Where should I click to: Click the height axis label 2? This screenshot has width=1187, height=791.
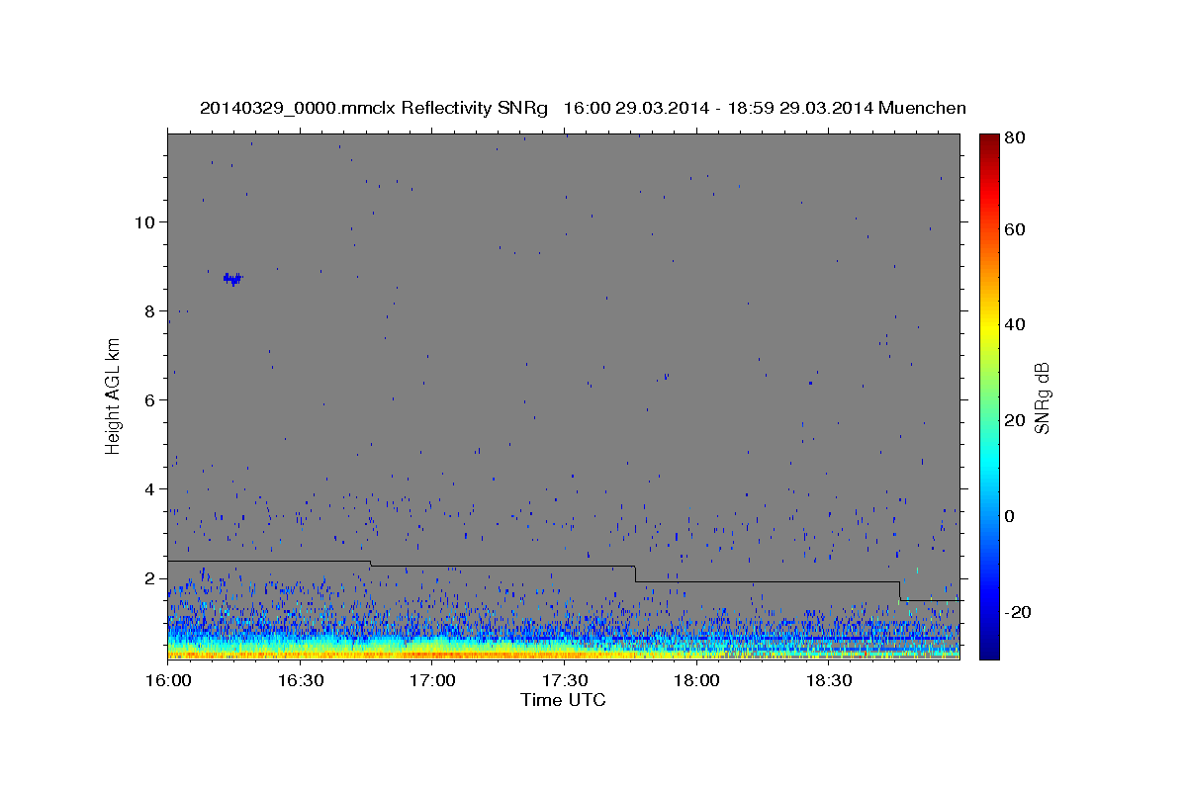tap(150, 578)
